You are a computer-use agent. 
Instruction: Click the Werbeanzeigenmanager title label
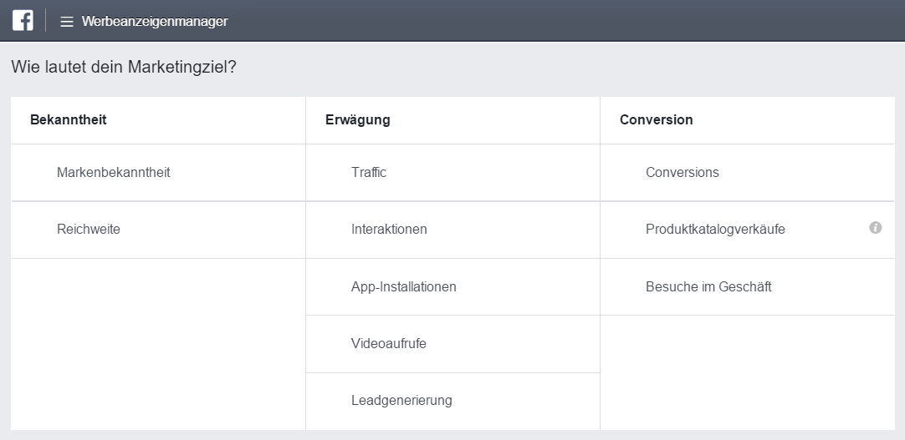pos(154,22)
